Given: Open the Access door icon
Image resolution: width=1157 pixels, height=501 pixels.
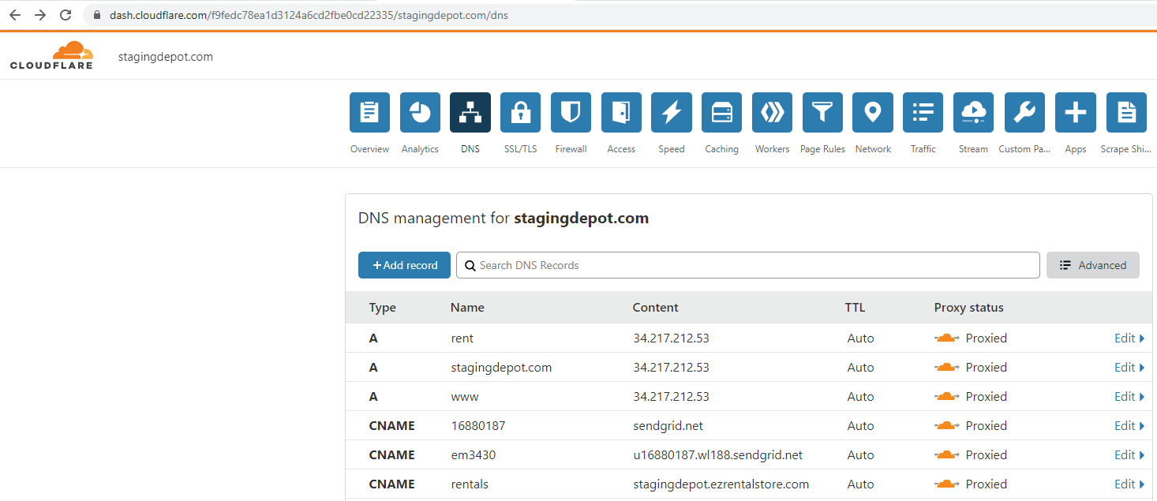Looking at the screenshot, I should (x=621, y=112).
